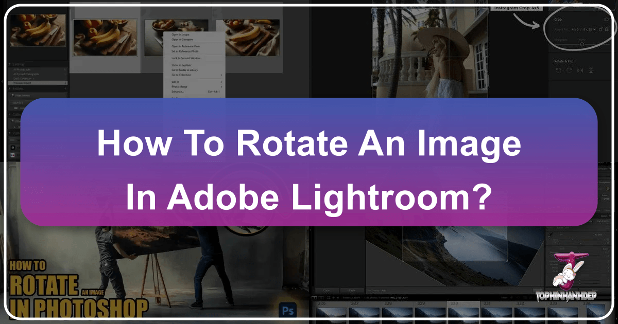Select All Photographs in the Catalog panel

click(22, 69)
